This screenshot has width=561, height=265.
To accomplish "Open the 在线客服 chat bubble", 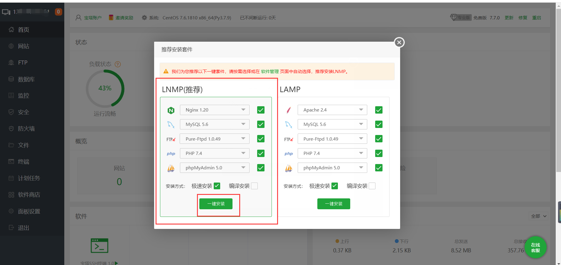I will click(x=535, y=247).
